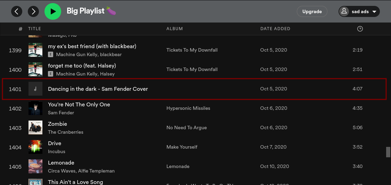This screenshot has width=391, height=185.
Task: Go forward with the right arrow button
Action: point(33,11)
